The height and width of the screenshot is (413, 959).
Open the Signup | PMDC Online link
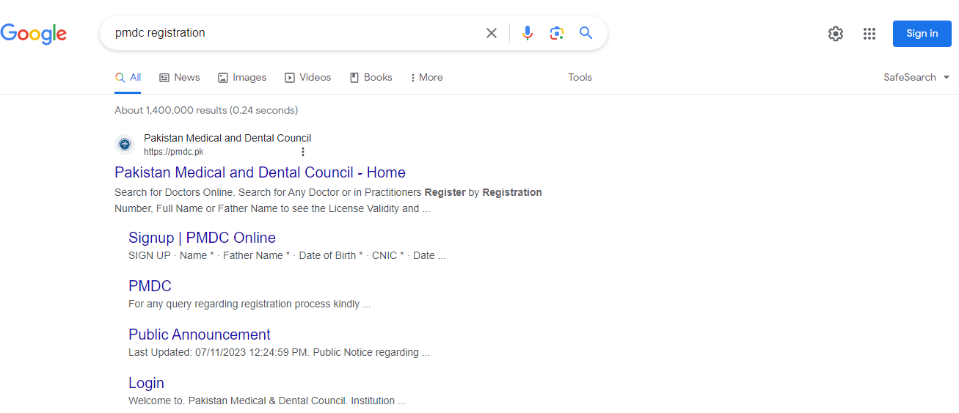click(202, 238)
